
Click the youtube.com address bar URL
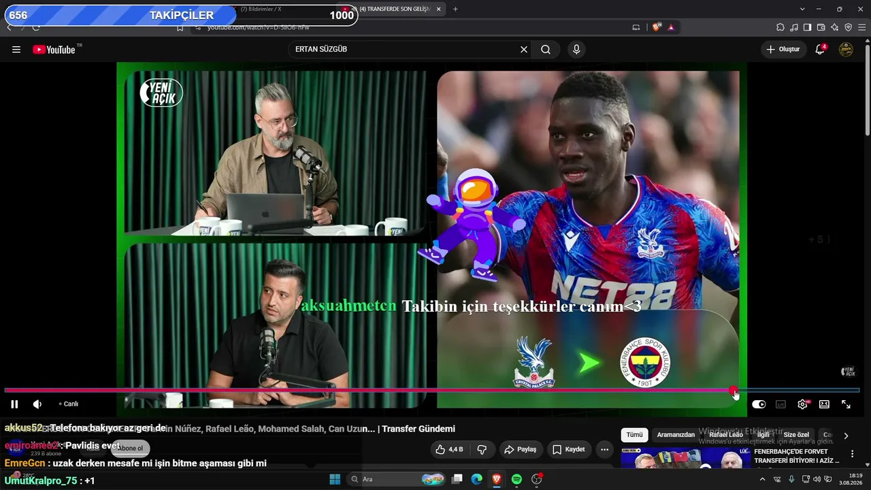click(259, 27)
